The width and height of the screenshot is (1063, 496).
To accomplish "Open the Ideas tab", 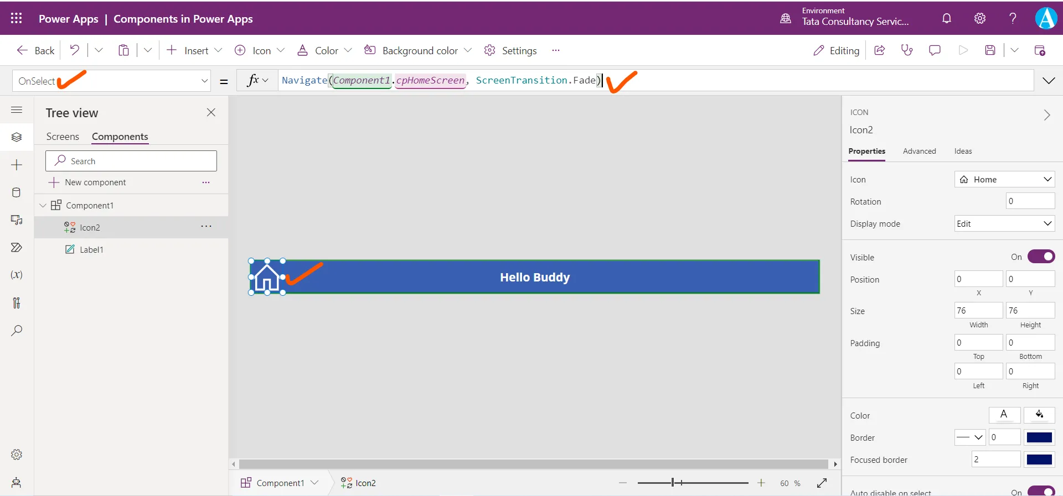I will pos(963,151).
